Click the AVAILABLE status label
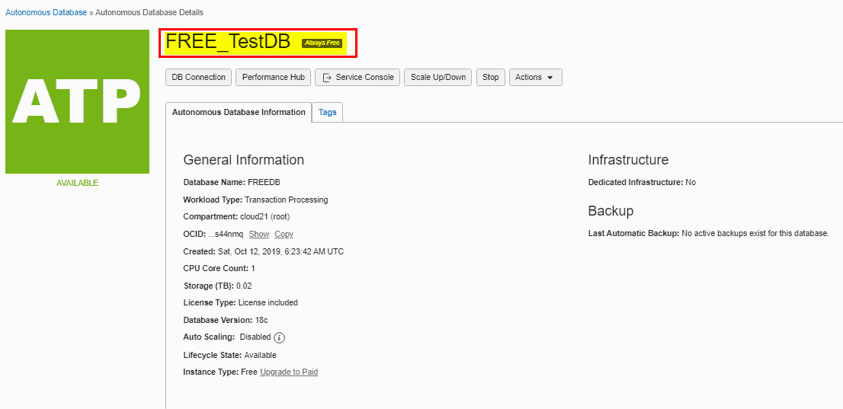Screen dimensions: 843x409 [77, 184]
